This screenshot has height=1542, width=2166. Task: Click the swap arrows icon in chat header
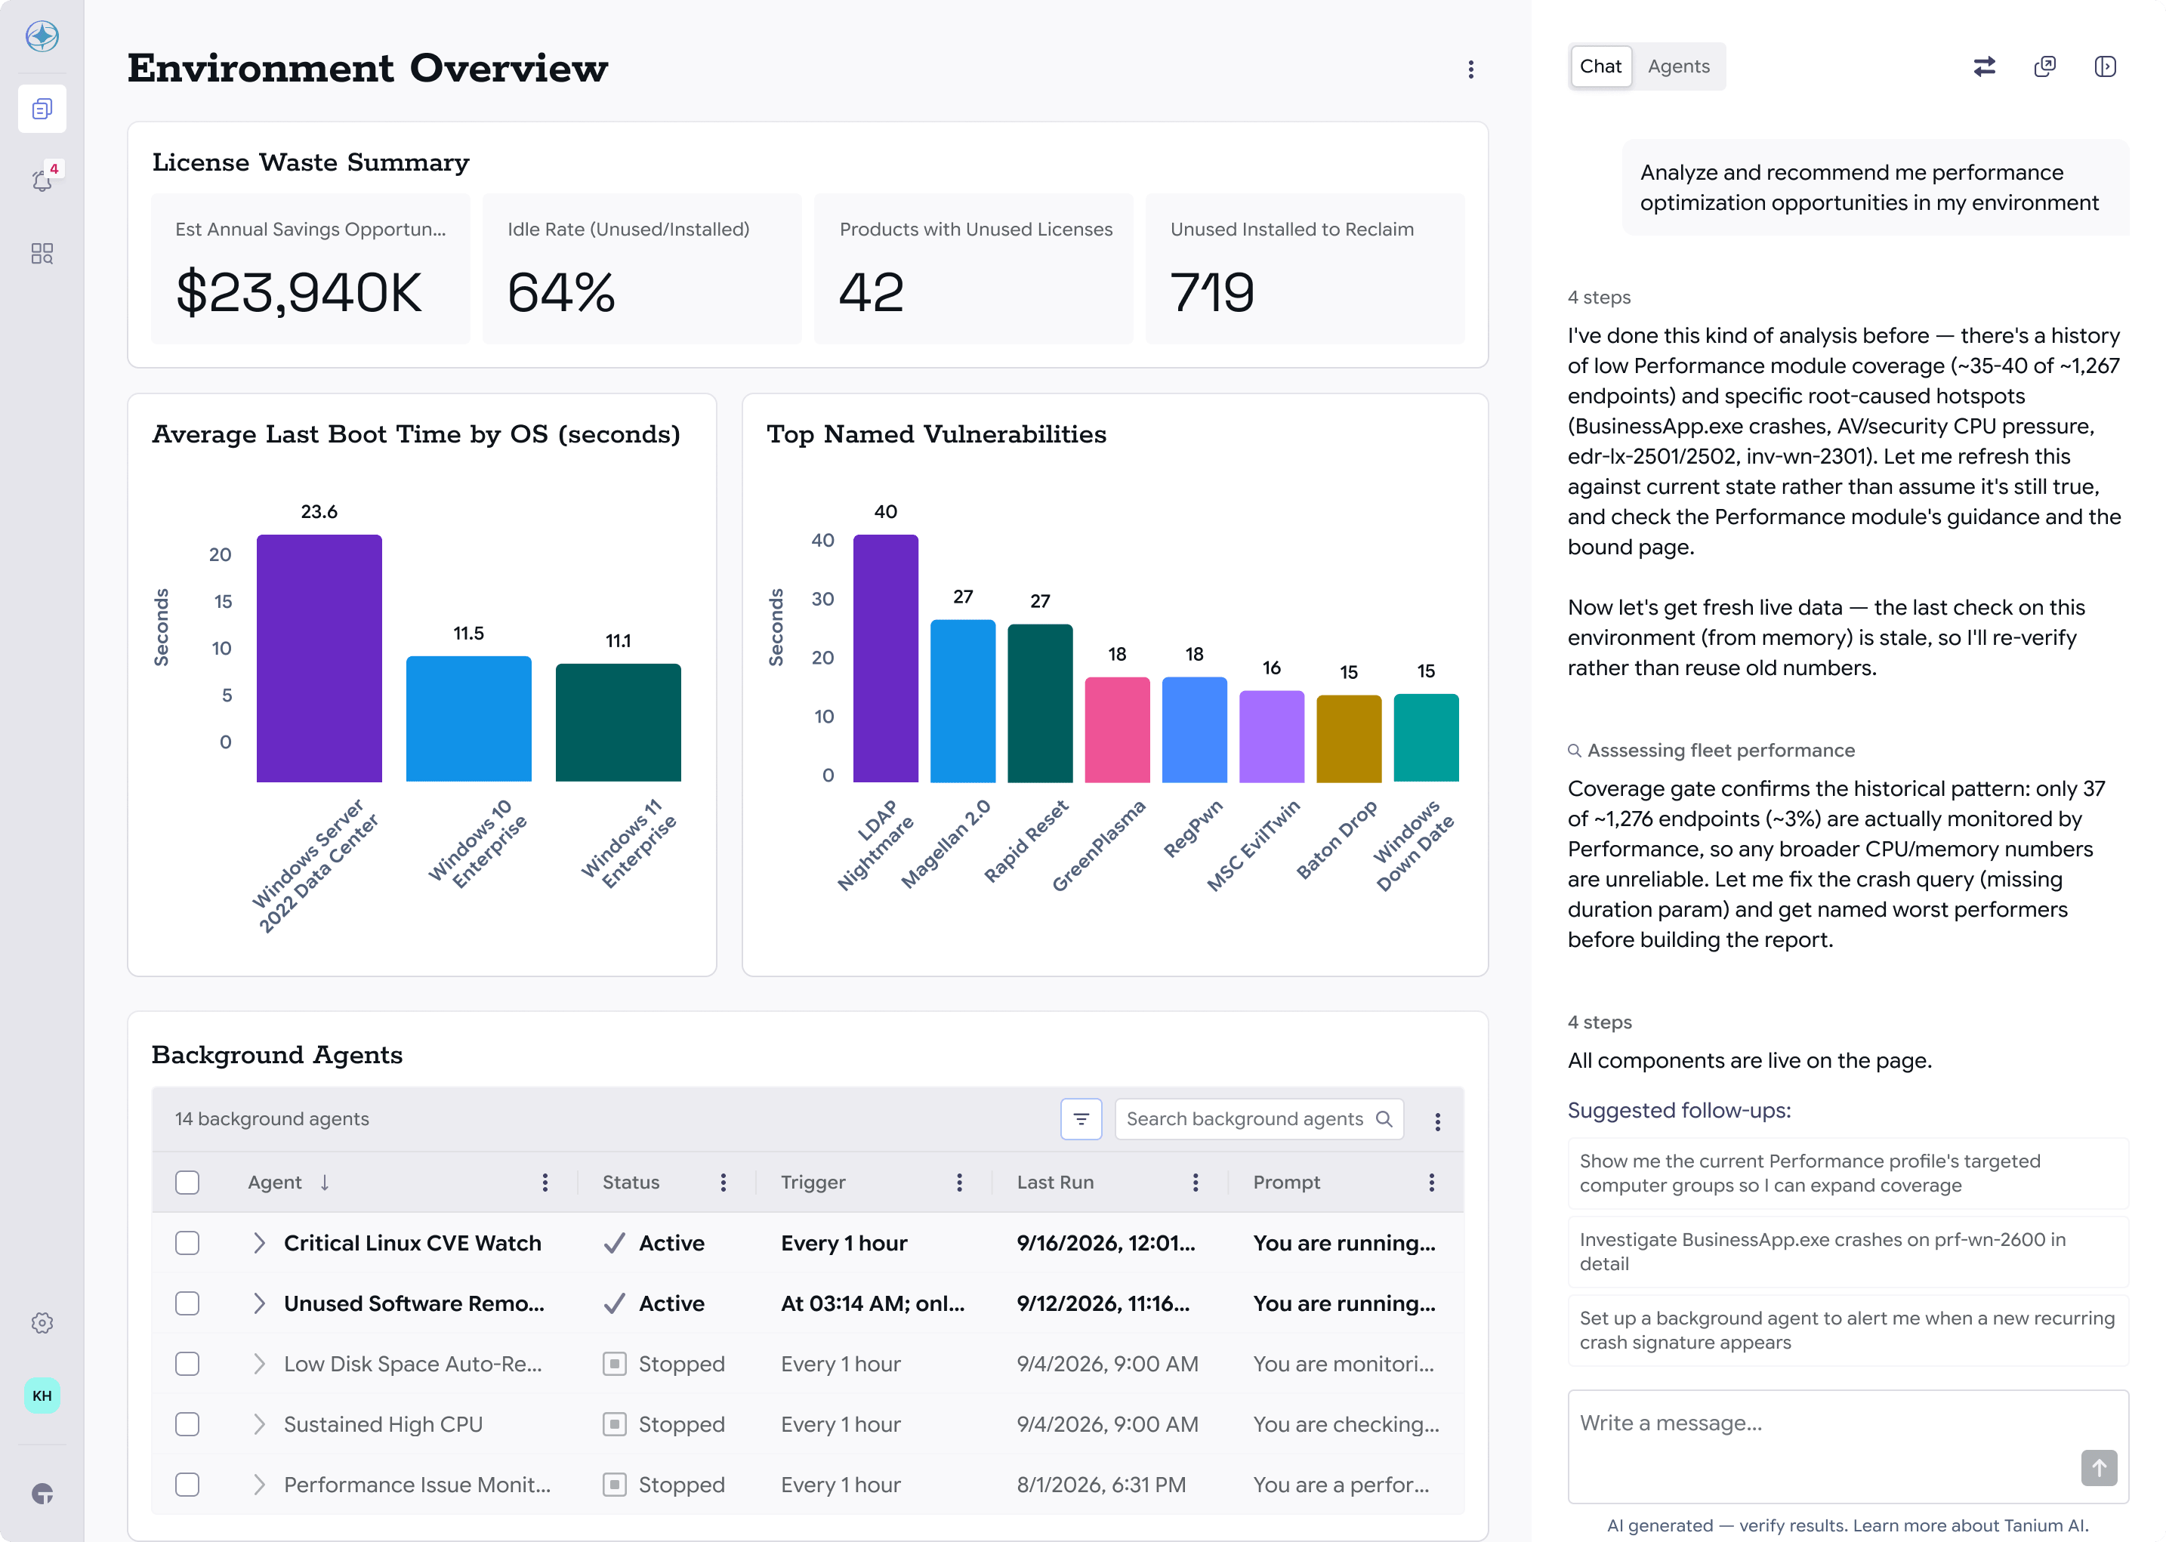(1985, 66)
